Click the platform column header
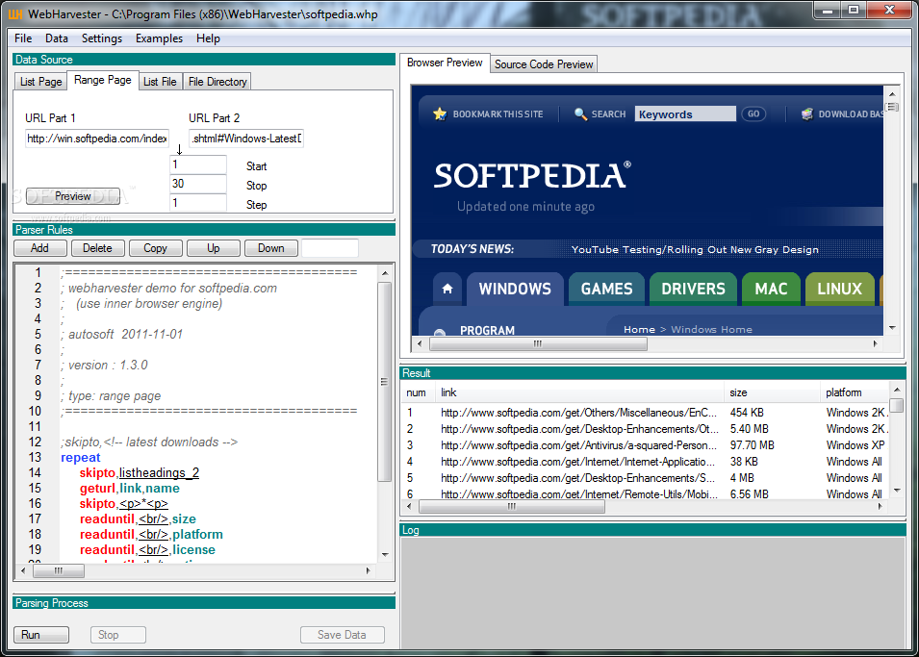Image resolution: width=919 pixels, height=657 pixels. 855,392
